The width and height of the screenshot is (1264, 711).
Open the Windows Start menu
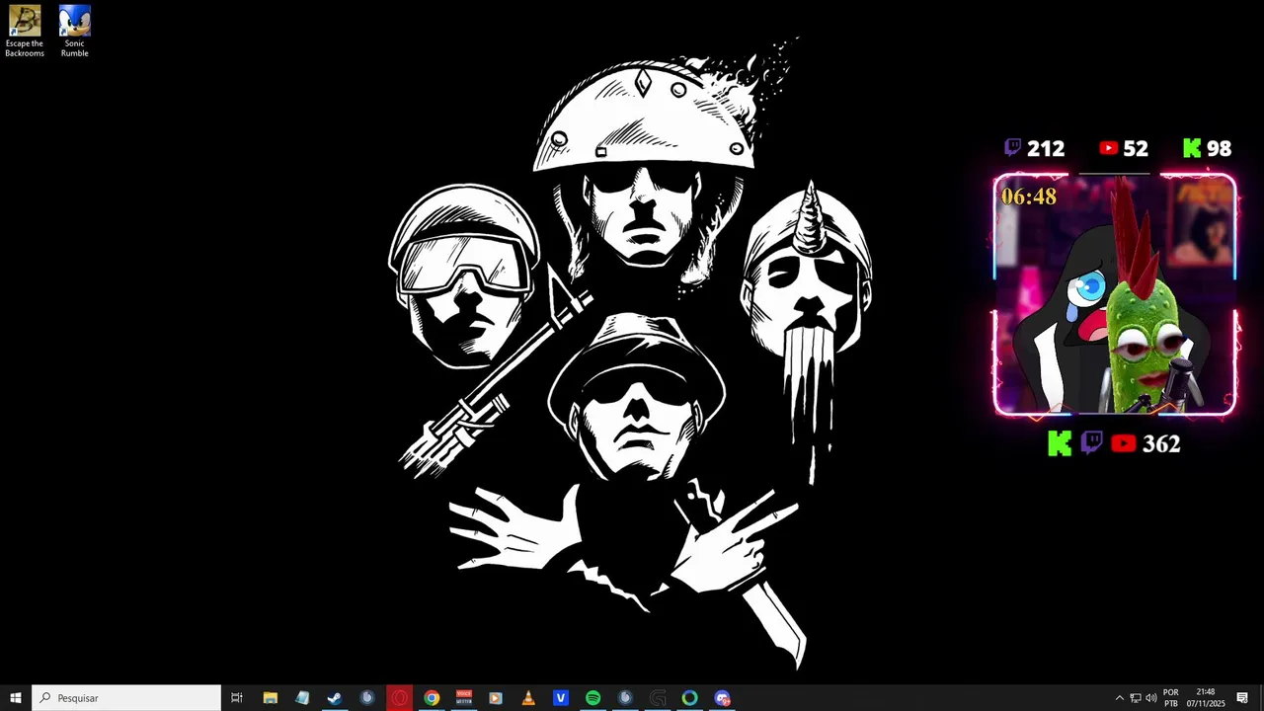(x=16, y=698)
